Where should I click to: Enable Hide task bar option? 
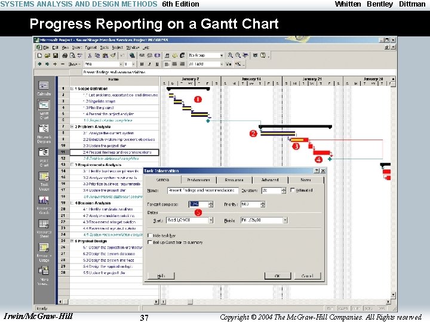click(150, 236)
